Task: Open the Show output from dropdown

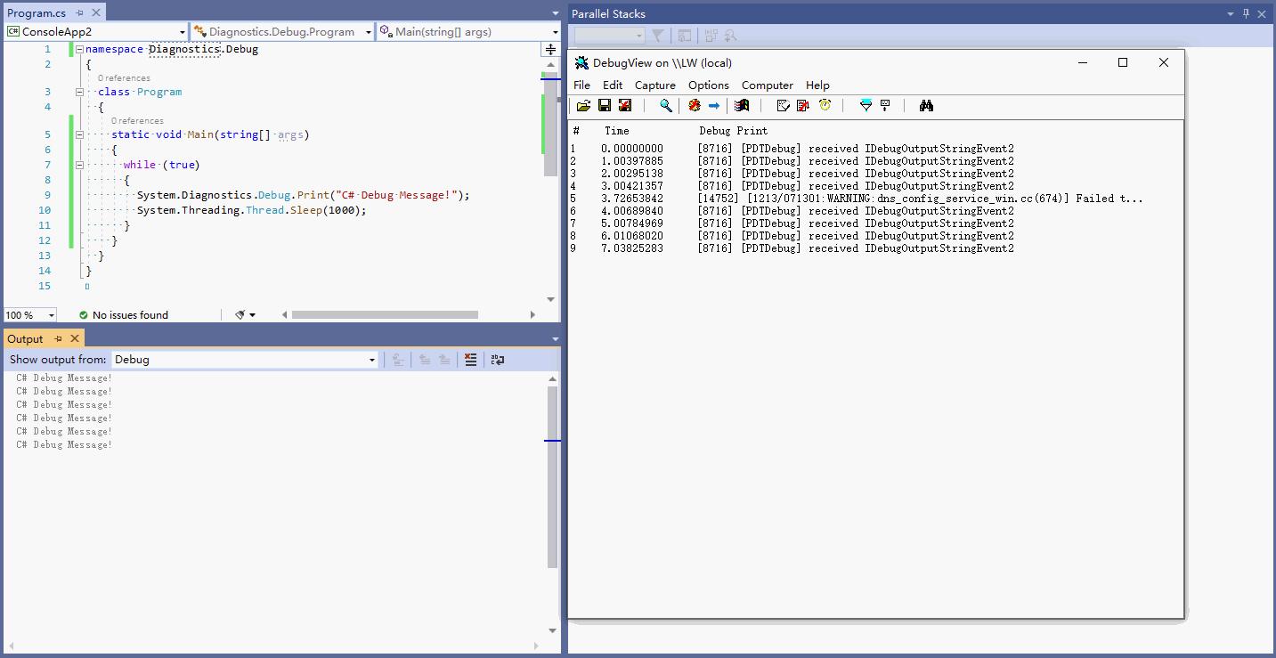Action: coord(246,360)
